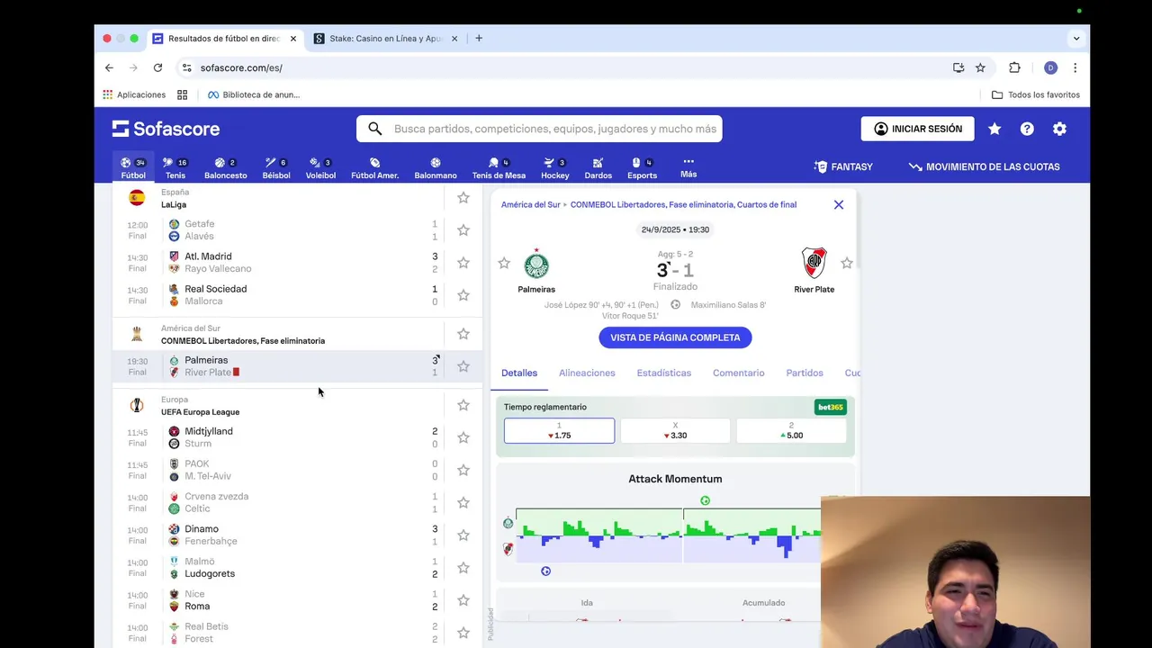The height and width of the screenshot is (648, 1152).
Task: Click the browser address bar
Action: pyautogui.click(x=567, y=67)
